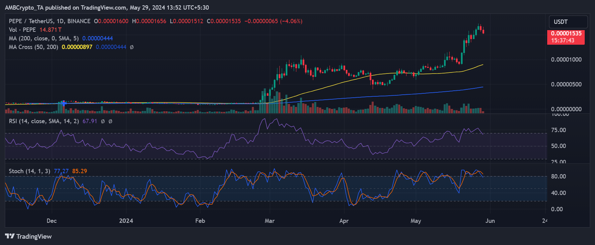
Task: Click the 0.00001000 price axis label
Action: [x=566, y=60]
